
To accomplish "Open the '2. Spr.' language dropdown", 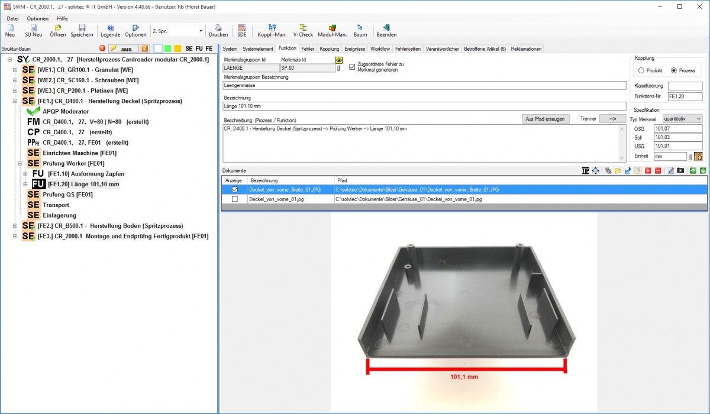I will (x=201, y=31).
